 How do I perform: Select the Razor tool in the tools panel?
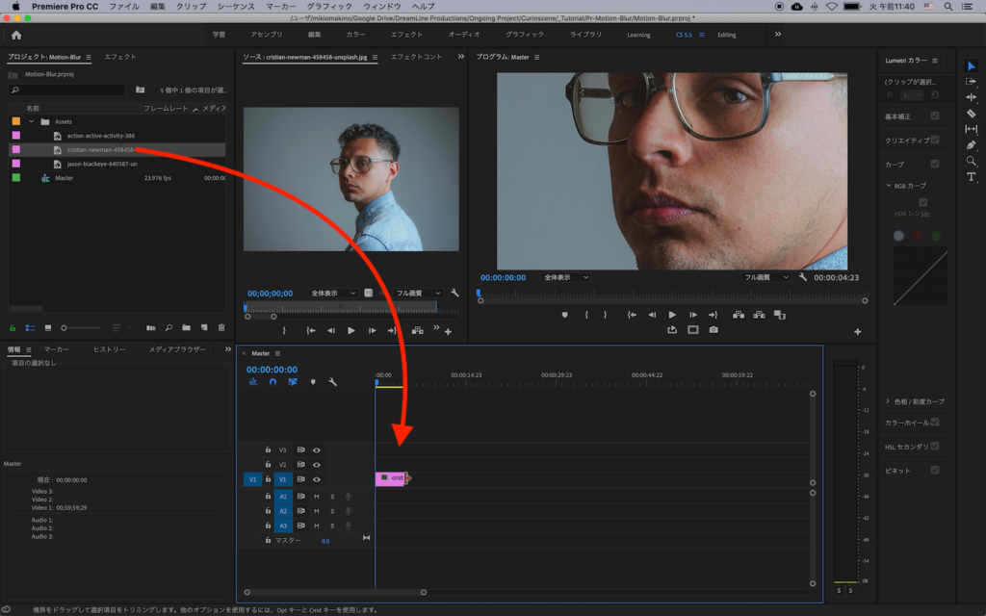[971, 114]
